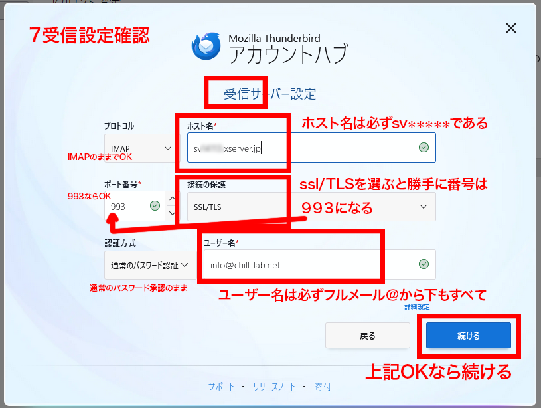Screen dimensions: 541x408
Task: Decrease port number with down arrow
Action: tap(172, 213)
